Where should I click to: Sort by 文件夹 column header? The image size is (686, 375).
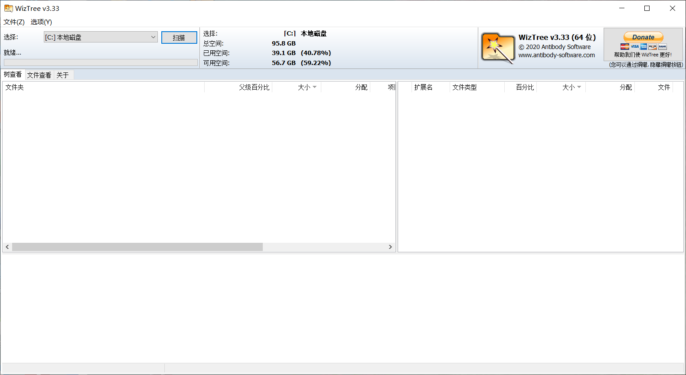point(103,87)
